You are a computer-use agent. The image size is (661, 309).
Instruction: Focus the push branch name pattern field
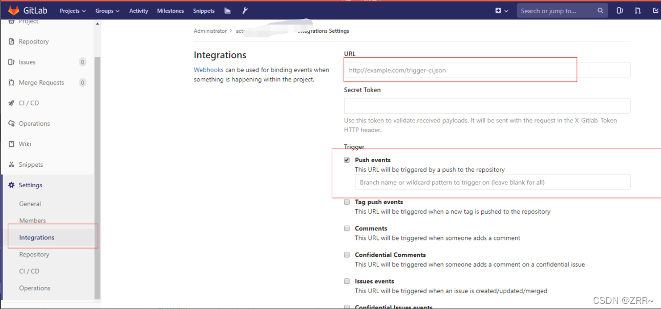[493, 182]
